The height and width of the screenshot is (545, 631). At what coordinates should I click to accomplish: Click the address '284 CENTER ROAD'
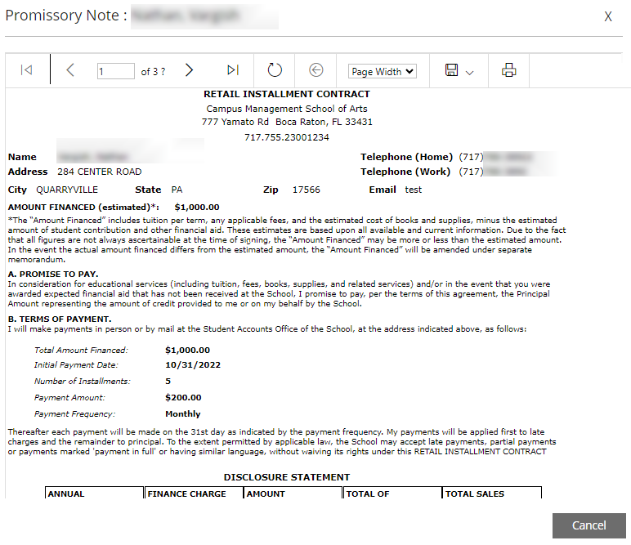pos(99,172)
